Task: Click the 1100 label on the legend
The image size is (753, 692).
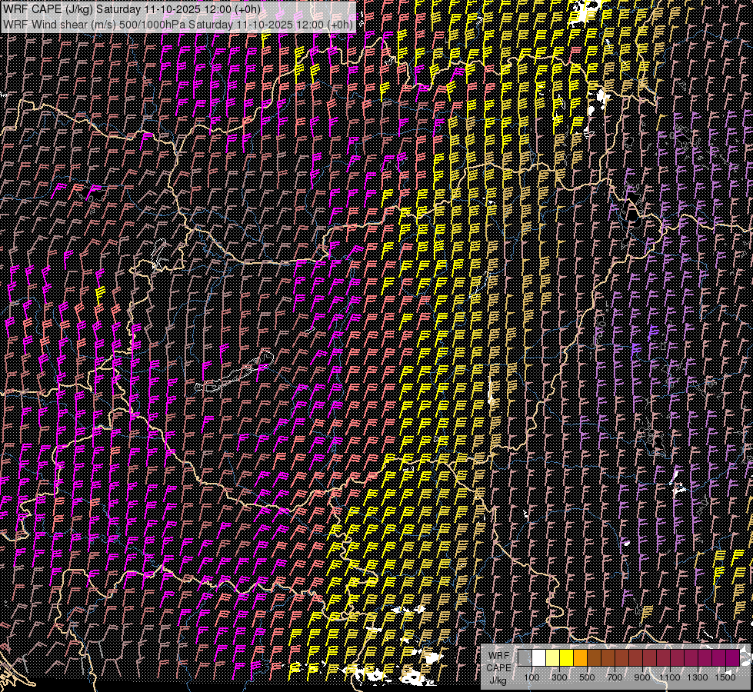Action: [x=670, y=677]
